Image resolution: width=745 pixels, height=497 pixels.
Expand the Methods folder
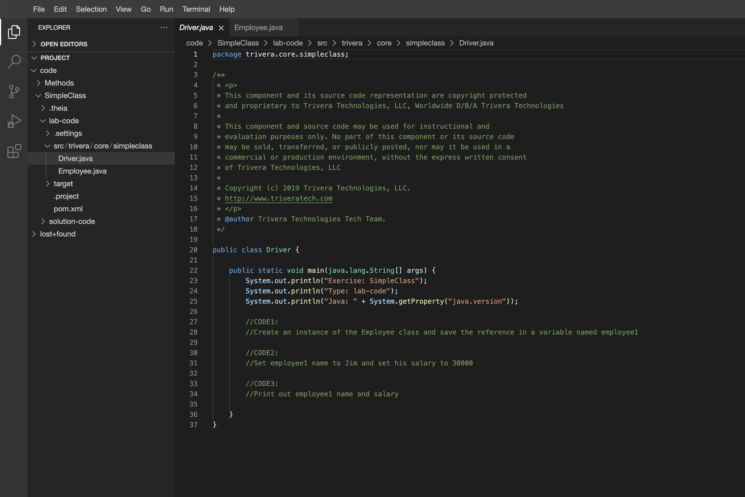click(59, 83)
